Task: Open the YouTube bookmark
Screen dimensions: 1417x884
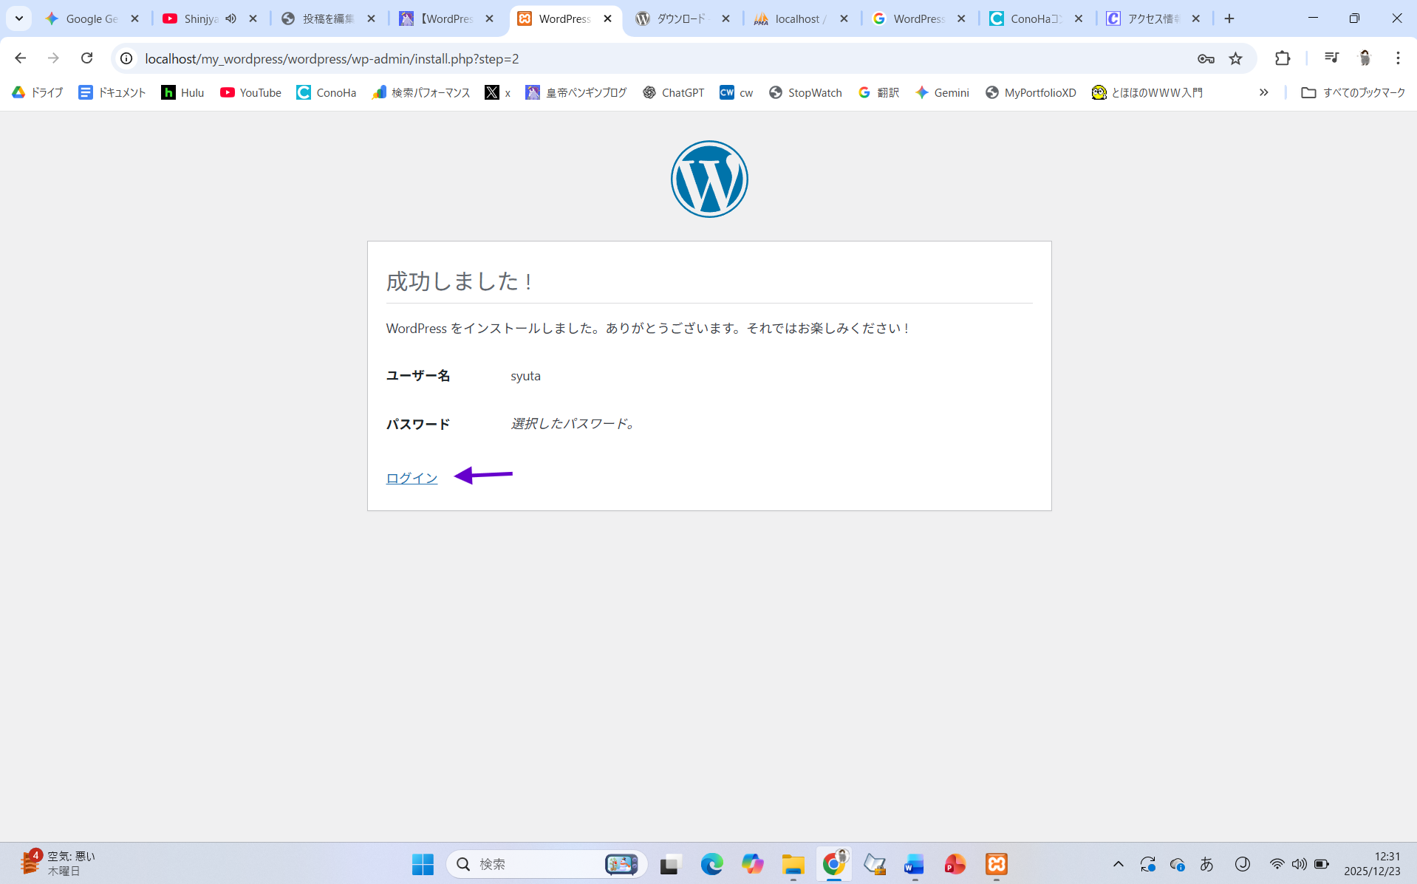Action: [x=250, y=92]
